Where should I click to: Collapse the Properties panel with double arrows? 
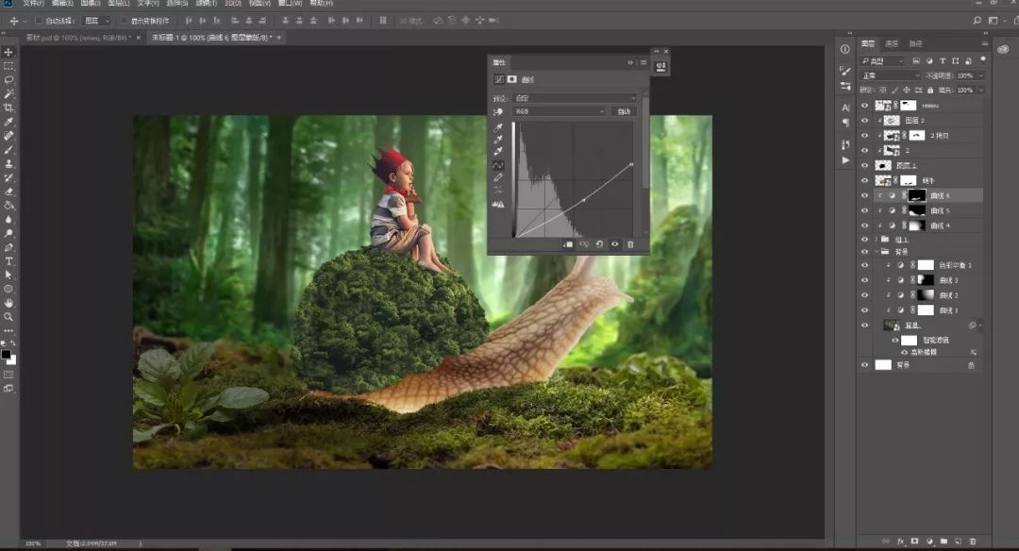pyautogui.click(x=629, y=62)
